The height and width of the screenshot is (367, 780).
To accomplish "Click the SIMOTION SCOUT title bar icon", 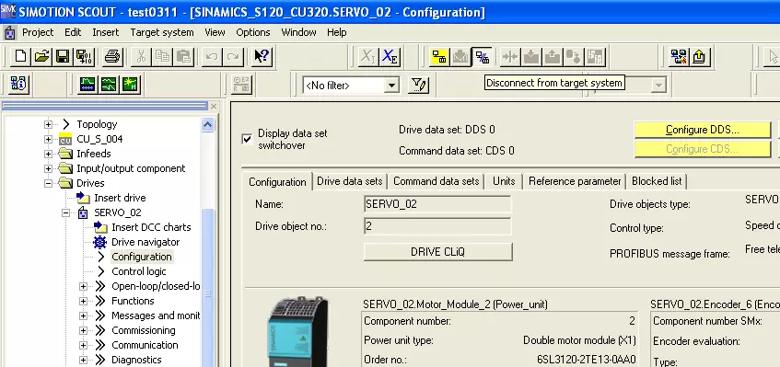I will [x=8, y=11].
